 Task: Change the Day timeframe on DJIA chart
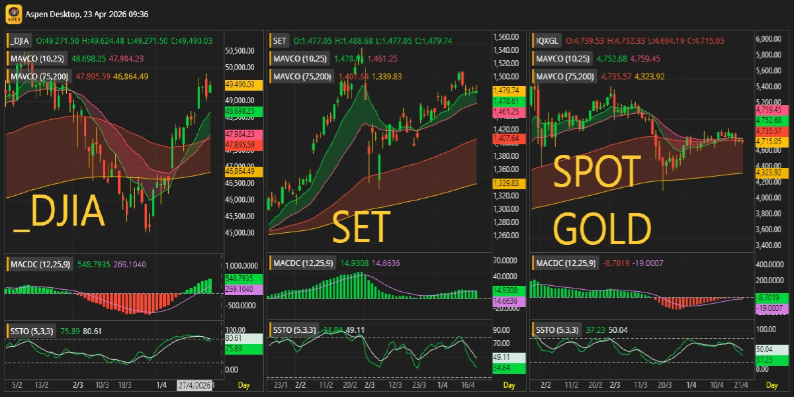[244, 385]
